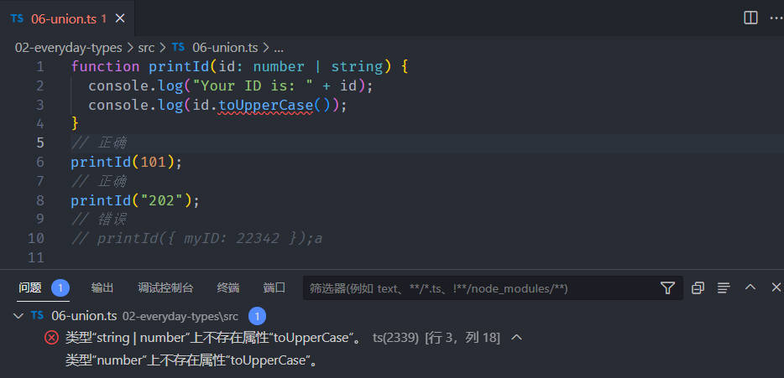Close the 06-union.ts editor tab
Viewport: 784px width, 378px height.
pos(120,18)
